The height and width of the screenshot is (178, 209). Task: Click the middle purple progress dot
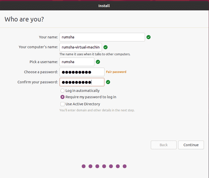pyautogui.click(x=104, y=166)
